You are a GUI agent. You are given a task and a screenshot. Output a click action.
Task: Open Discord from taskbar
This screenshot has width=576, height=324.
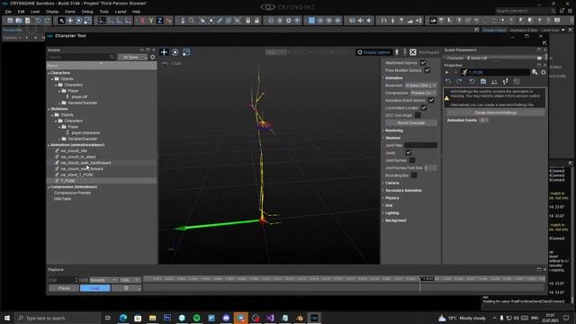[x=226, y=318]
